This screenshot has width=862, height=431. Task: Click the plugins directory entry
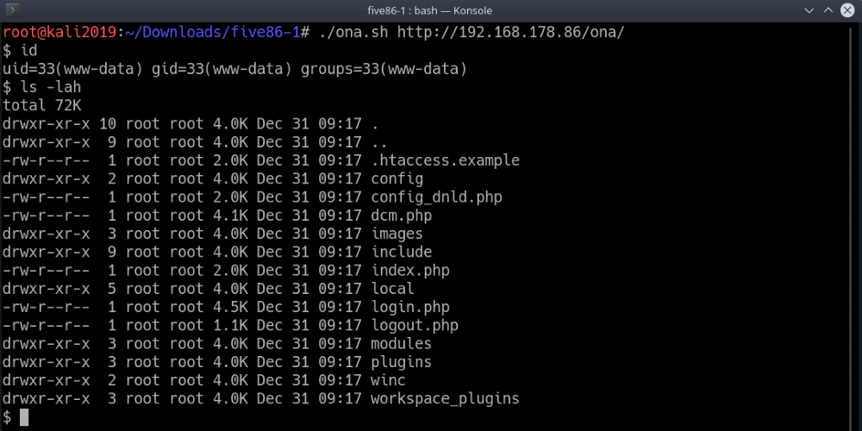(401, 362)
